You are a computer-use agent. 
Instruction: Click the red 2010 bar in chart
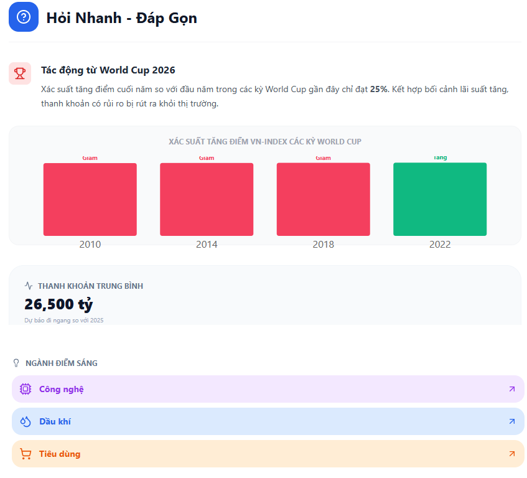(90, 199)
